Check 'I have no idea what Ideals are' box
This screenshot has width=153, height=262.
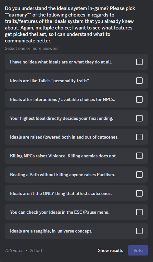point(139,62)
